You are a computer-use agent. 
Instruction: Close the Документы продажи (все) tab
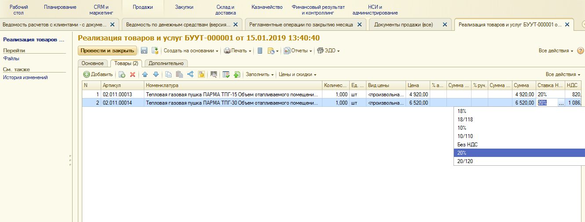coord(445,25)
